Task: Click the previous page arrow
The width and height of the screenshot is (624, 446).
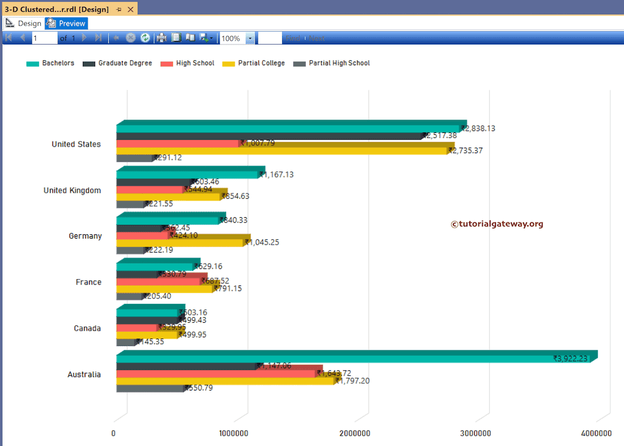Action: pos(23,37)
